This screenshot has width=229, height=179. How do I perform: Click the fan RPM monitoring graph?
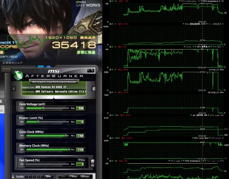click(166, 35)
